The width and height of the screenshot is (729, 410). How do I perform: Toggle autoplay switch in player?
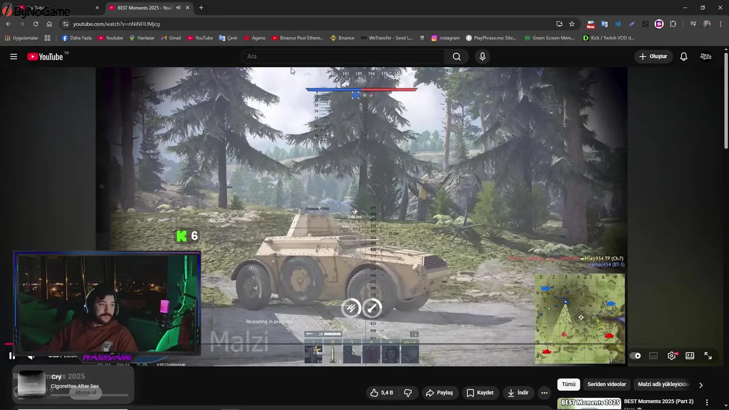(635, 356)
